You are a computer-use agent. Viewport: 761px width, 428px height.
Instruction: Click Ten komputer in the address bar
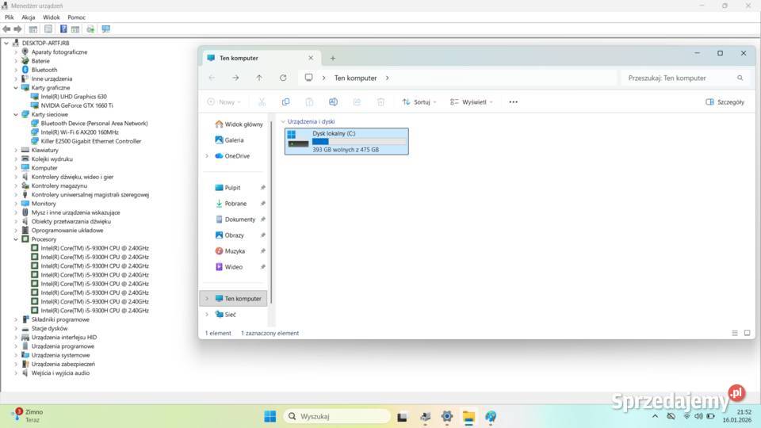pos(355,78)
